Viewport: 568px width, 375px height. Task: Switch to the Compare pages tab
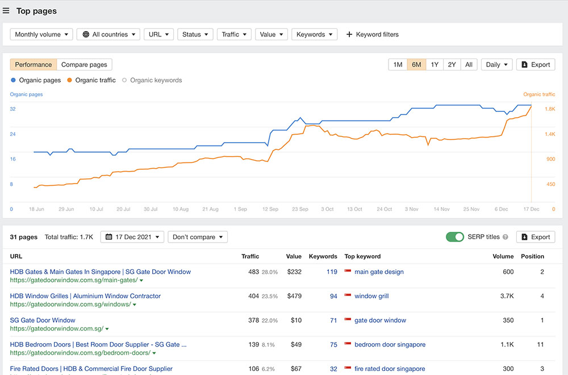point(85,65)
